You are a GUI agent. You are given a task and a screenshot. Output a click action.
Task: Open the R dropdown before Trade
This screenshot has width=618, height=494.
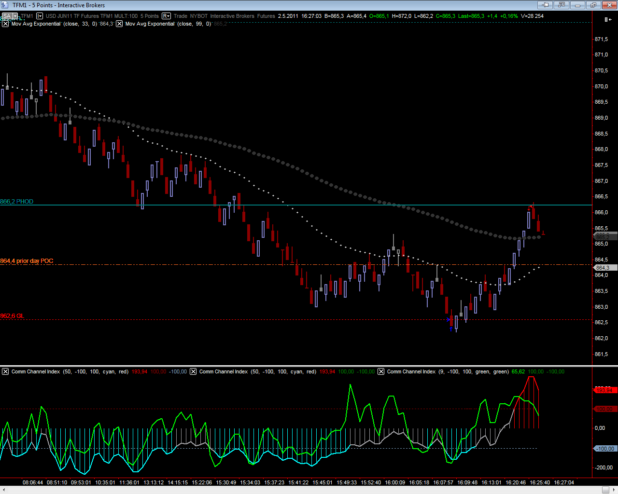click(x=166, y=16)
